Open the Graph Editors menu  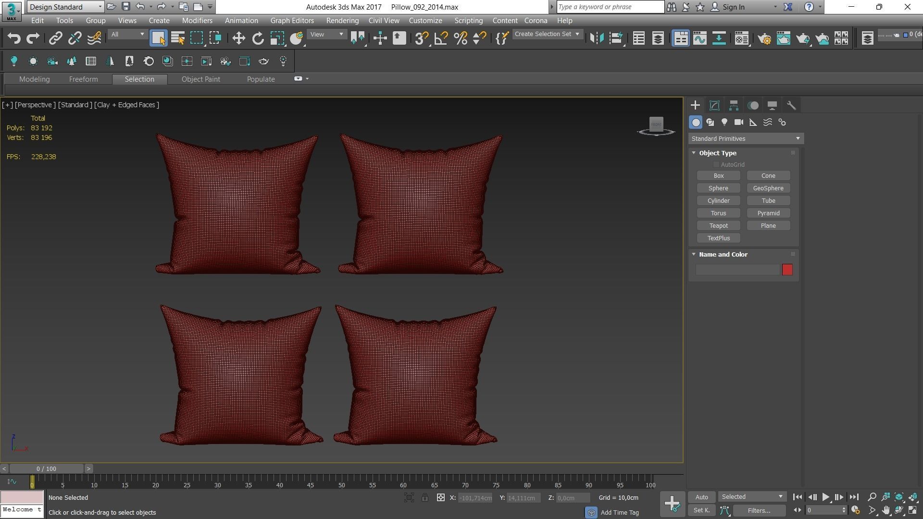[292, 21]
